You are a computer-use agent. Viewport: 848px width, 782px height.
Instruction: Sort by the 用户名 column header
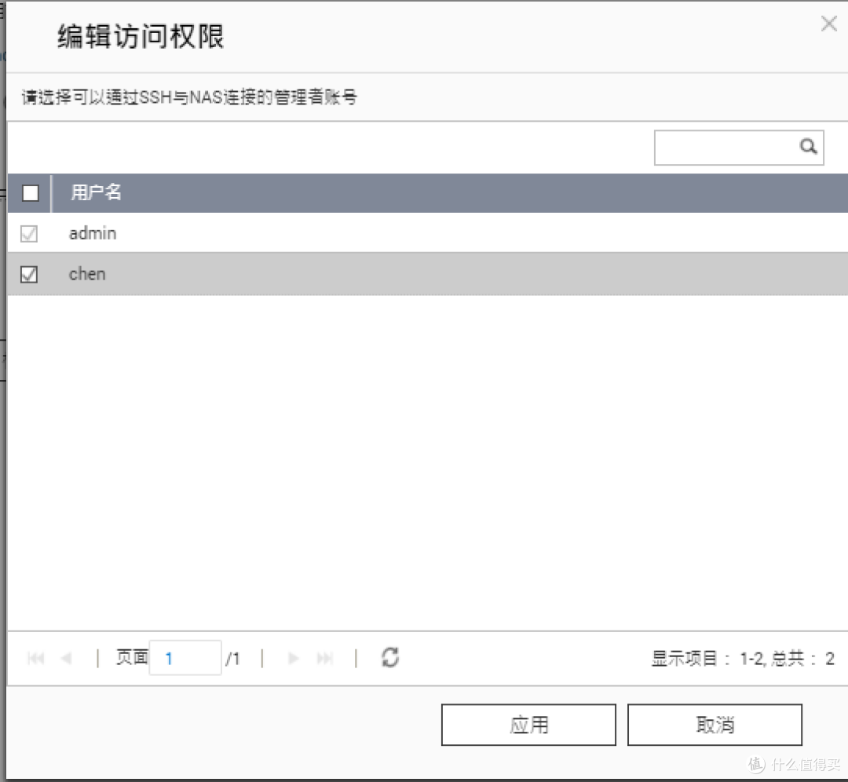coord(96,192)
